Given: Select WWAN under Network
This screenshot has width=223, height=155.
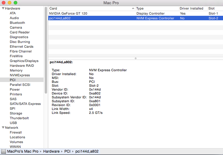Looking at the screenshot, I should coord(15,146).
